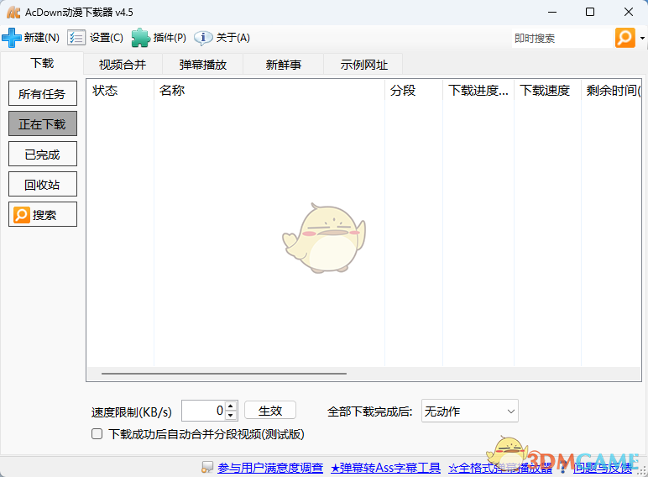Open the search engine dropdown arrow beside magnifier
The height and width of the screenshot is (477, 648).
(642, 38)
